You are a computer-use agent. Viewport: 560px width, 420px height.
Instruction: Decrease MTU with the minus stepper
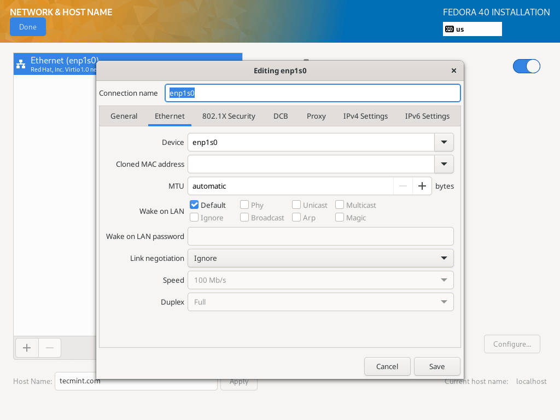pos(403,186)
